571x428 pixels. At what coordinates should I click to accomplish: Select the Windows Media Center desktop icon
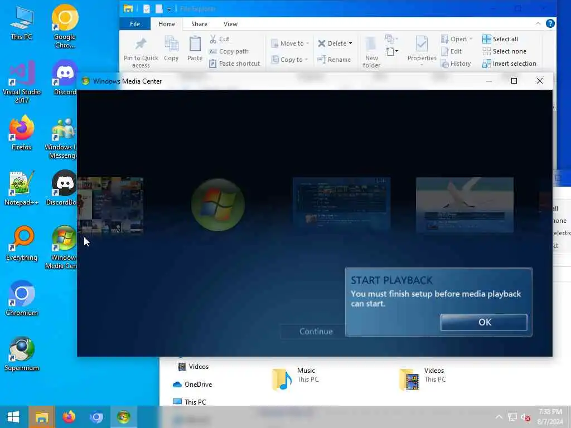(x=62, y=247)
